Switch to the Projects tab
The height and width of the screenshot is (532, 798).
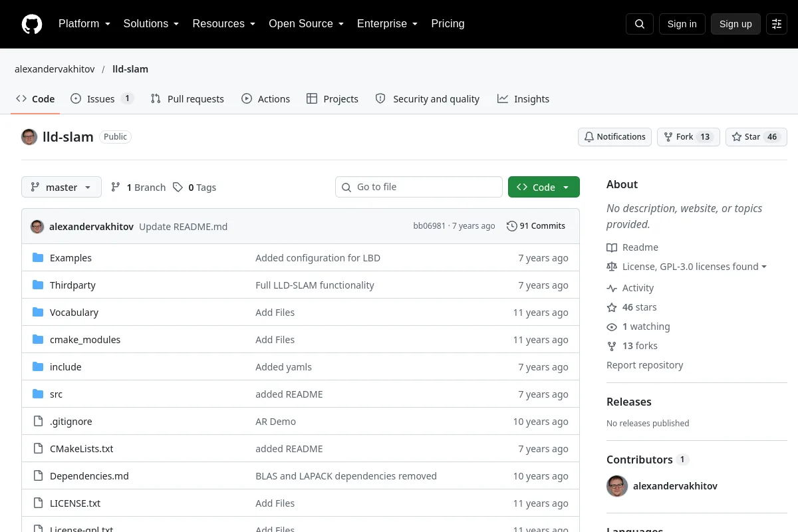coord(332,99)
